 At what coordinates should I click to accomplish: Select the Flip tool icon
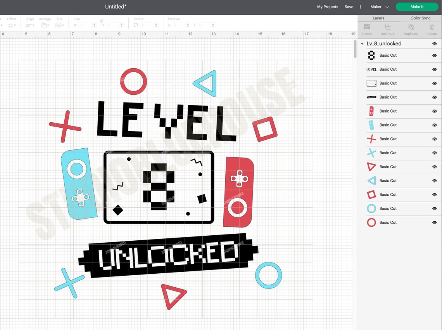tap(59, 25)
